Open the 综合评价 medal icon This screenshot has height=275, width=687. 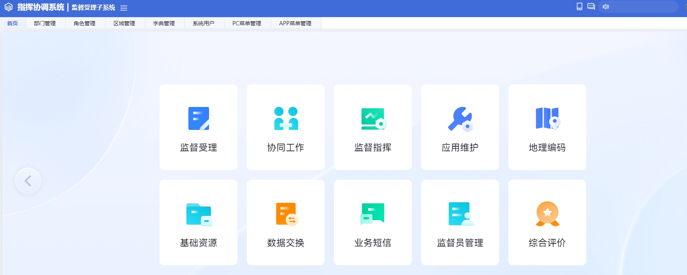tap(547, 214)
